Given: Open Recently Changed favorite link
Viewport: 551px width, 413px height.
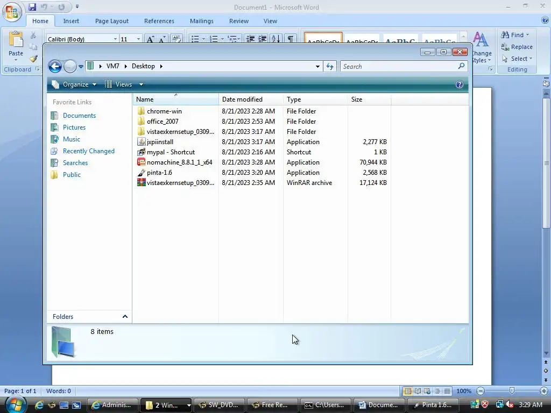Looking at the screenshot, I should point(89,151).
